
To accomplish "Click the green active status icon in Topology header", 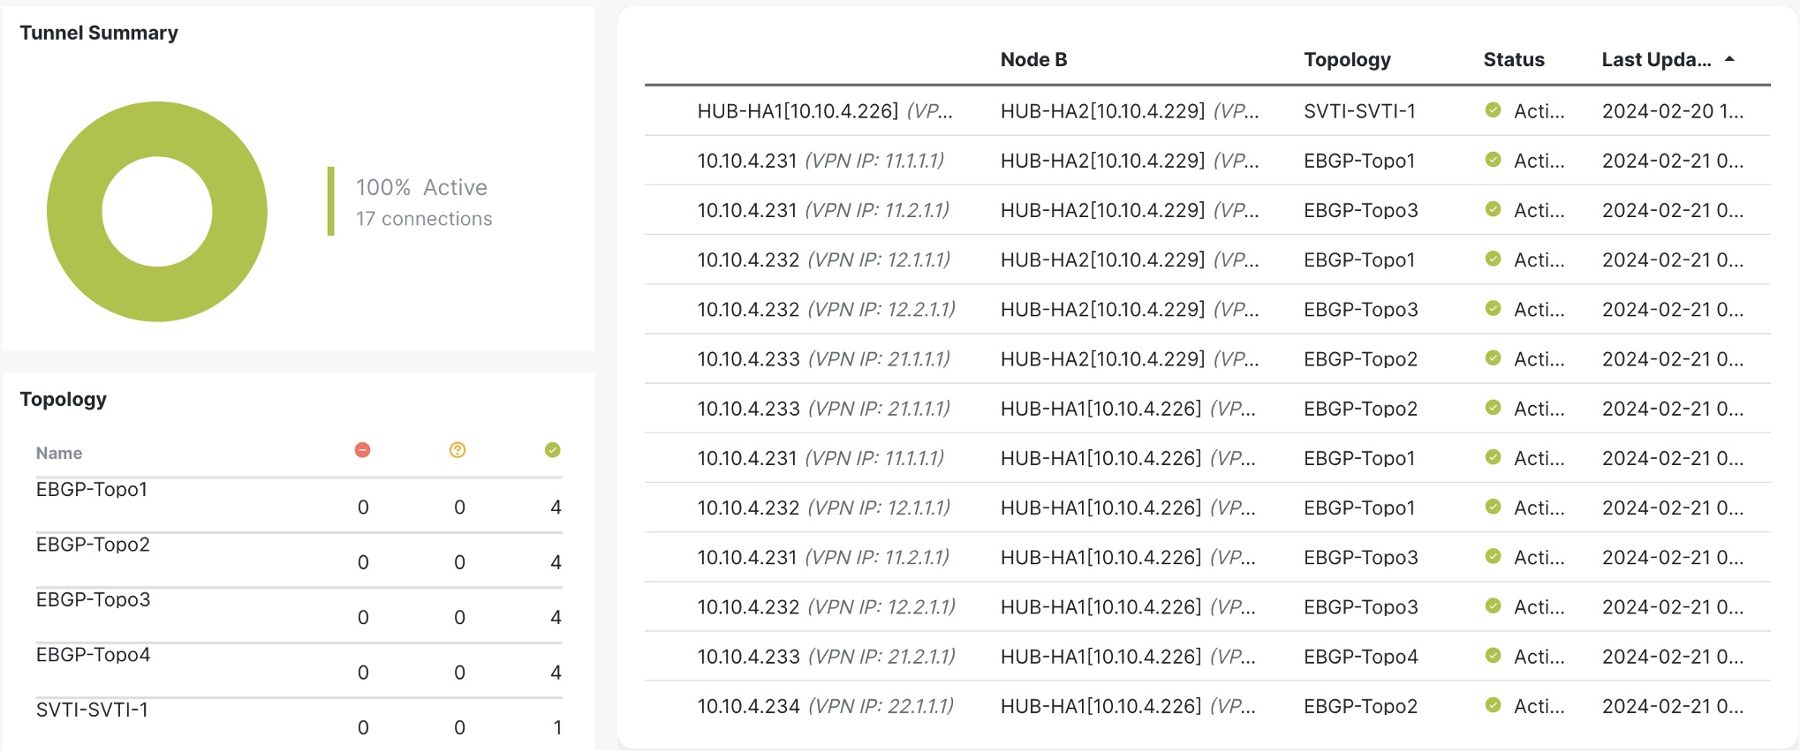I will pos(553,450).
